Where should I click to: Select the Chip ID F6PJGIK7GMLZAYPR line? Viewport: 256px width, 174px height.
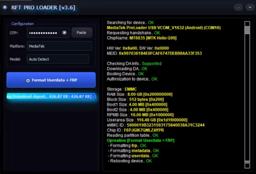point(135,130)
